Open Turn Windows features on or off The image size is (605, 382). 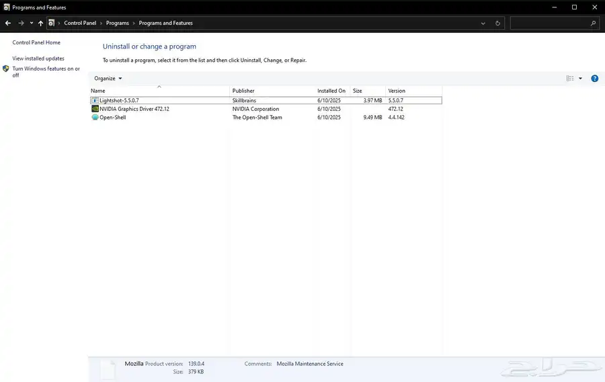tap(46, 72)
